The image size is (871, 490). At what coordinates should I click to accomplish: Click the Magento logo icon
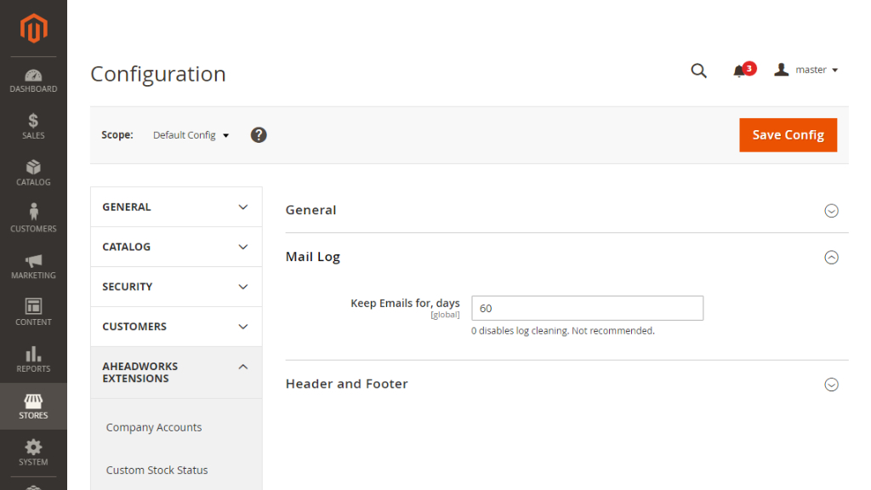click(x=33, y=28)
